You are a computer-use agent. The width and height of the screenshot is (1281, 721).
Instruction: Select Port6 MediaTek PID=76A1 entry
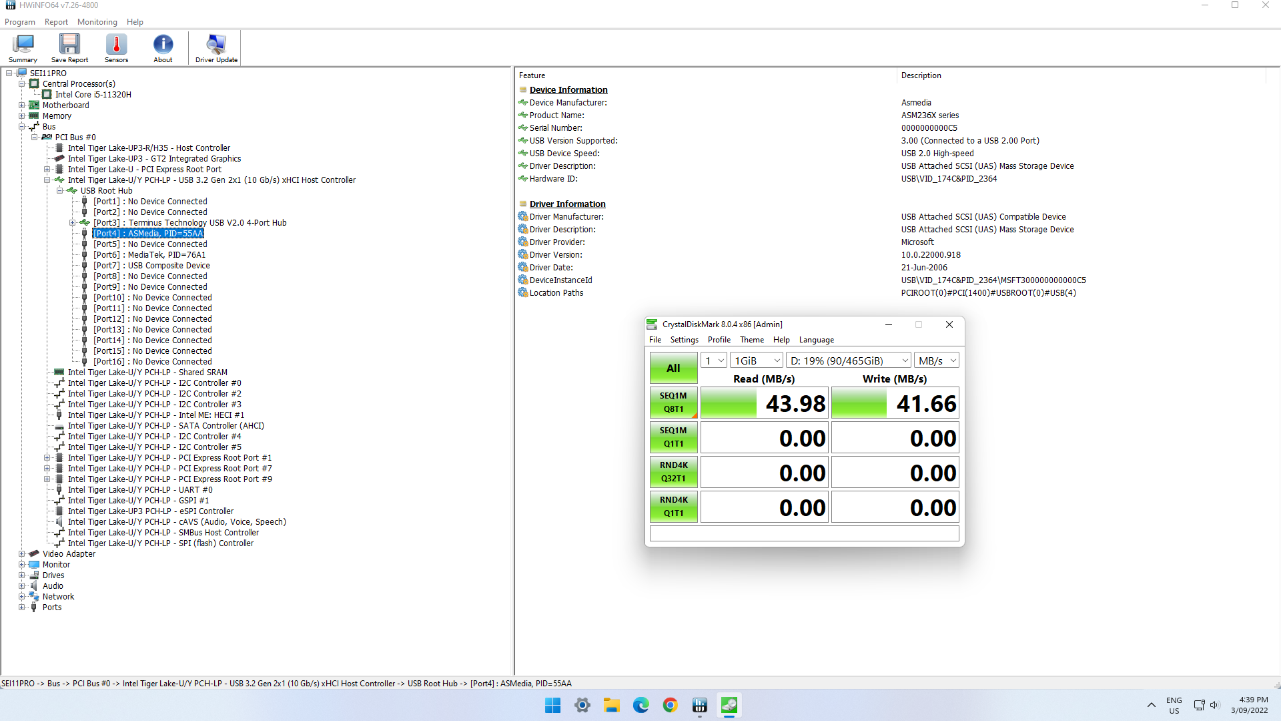click(x=149, y=255)
